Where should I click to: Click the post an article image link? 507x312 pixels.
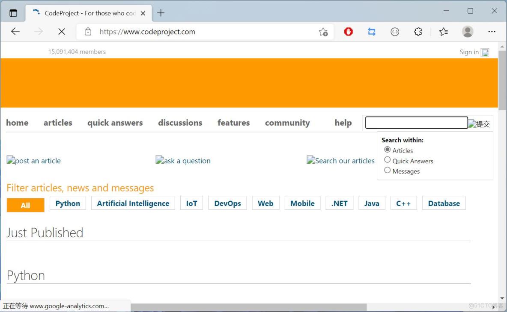point(34,160)
